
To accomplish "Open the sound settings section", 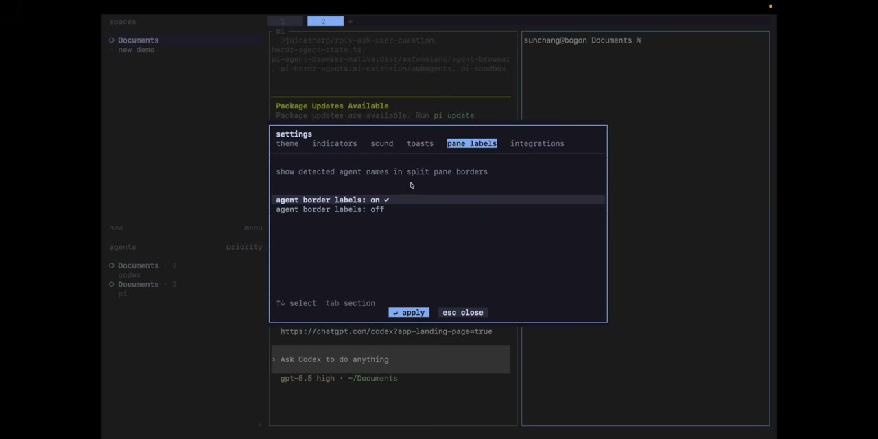I will click(382, 143).
